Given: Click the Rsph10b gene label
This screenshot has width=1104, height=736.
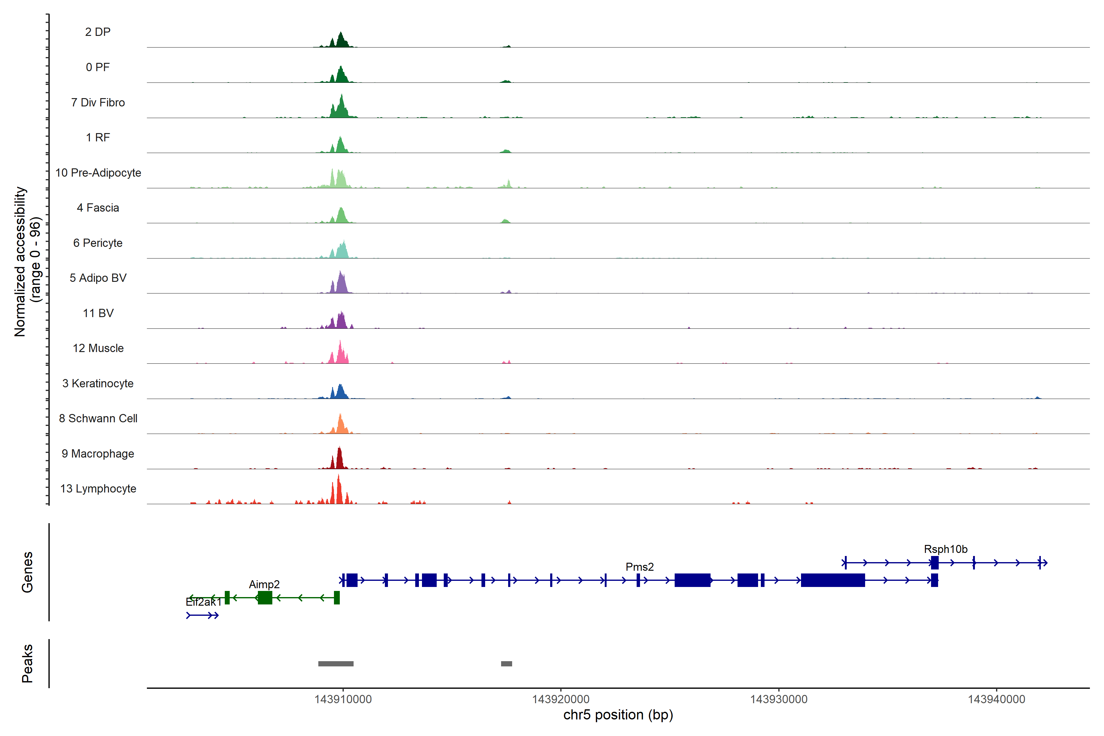Looking at the screenshot, I should pyautogui.click(x=945, y=549).
